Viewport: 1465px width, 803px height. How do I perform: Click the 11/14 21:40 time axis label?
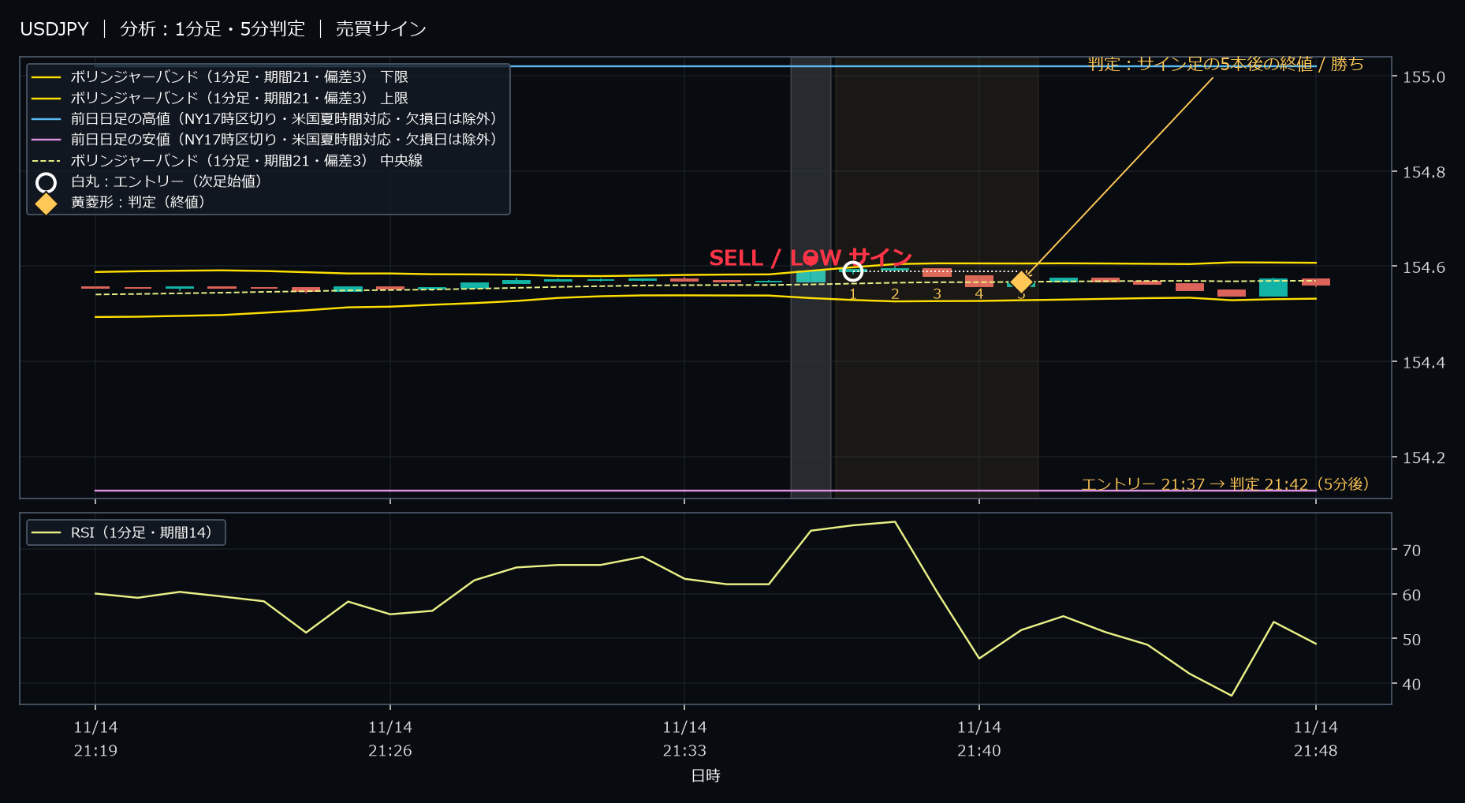979,739
